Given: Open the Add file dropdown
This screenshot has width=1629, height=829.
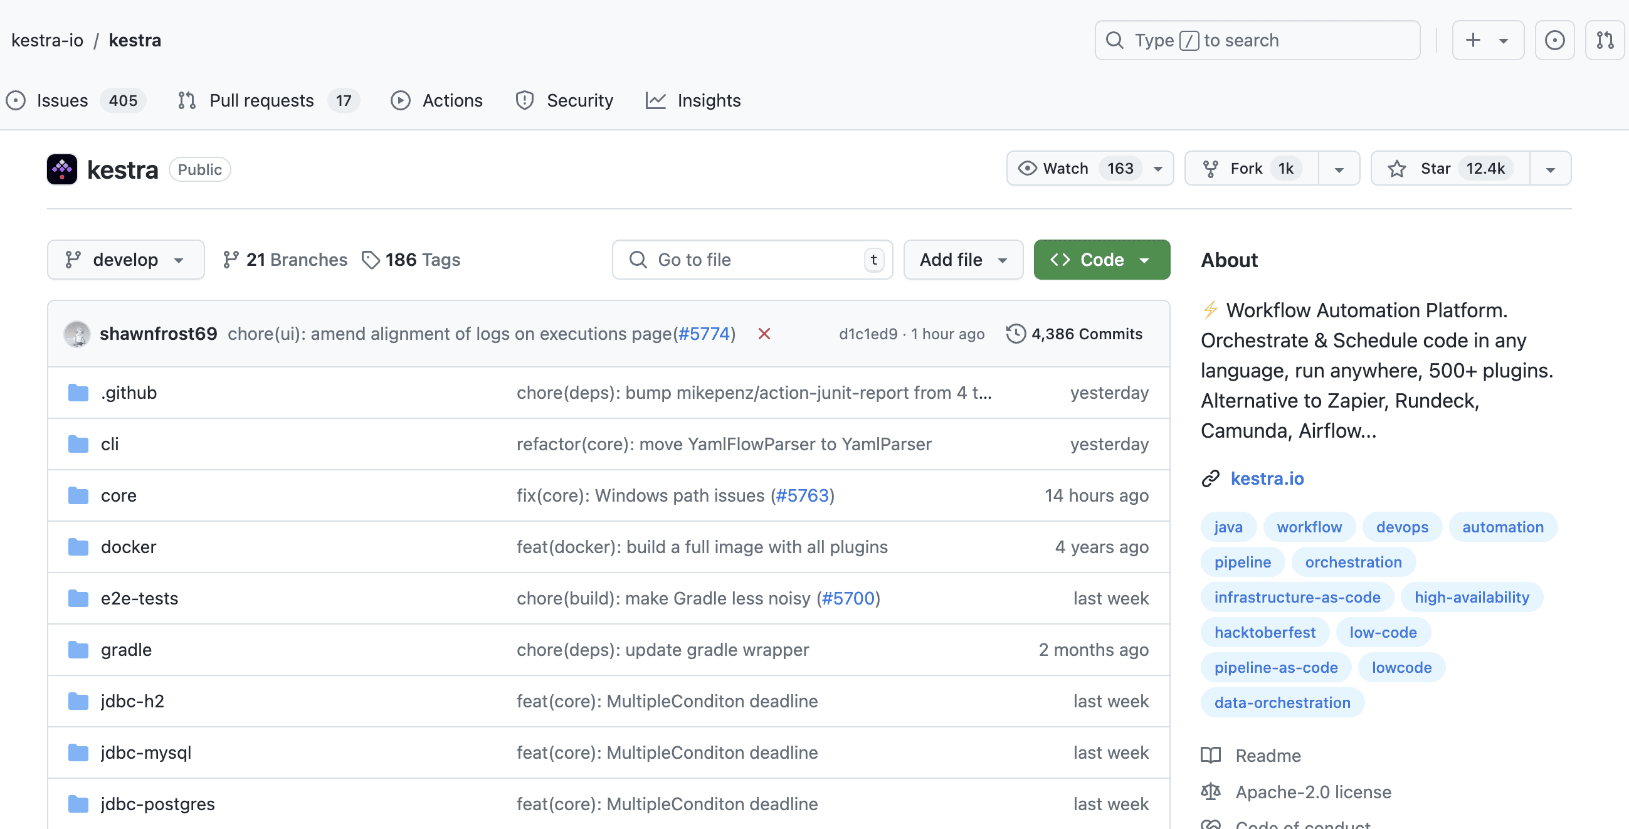Looking at the screenshot, I should 962,260.
